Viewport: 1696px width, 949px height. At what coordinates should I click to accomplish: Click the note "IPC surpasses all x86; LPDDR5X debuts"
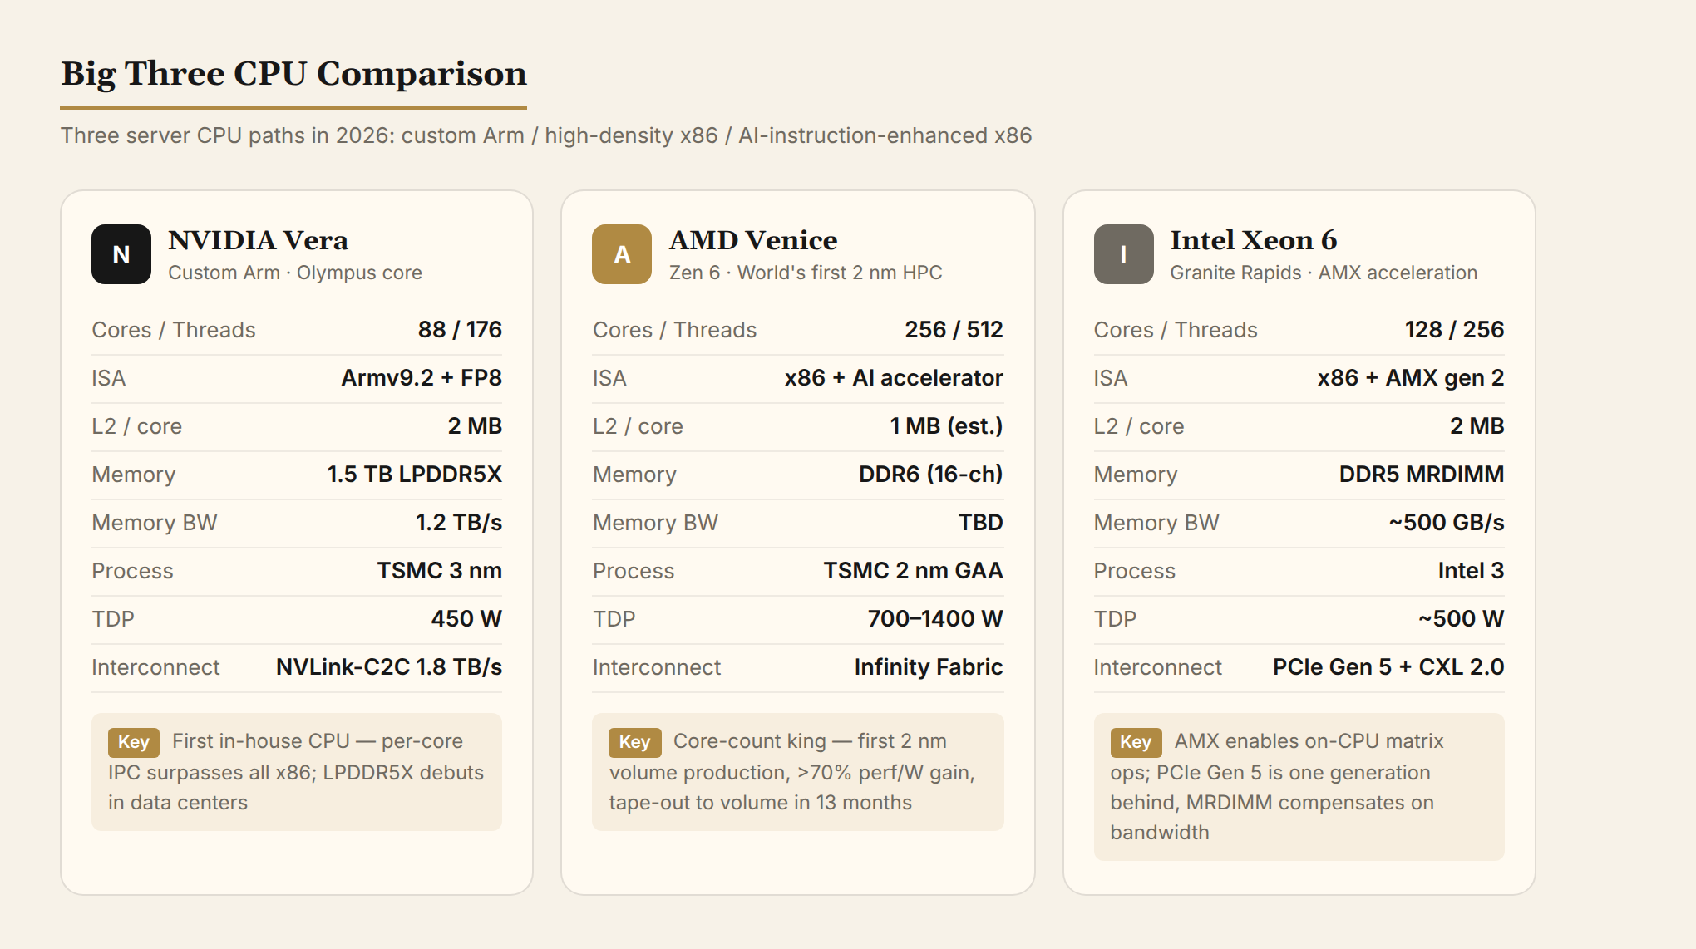296,773
